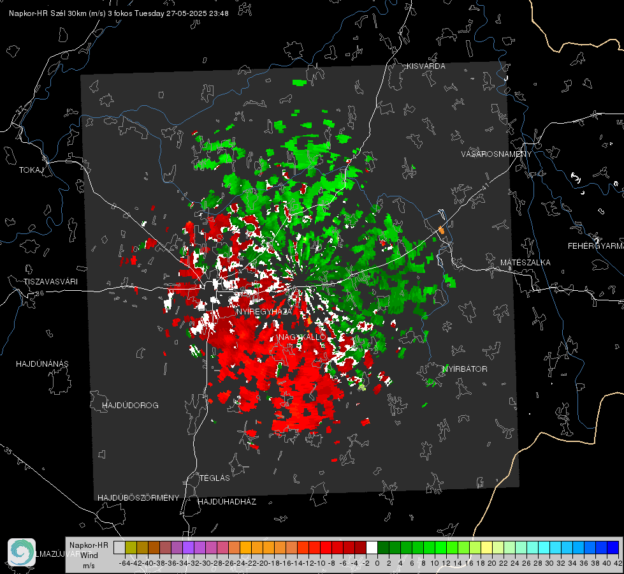Click the 'Napkor-HR' legend title
Viewport: 624px width, 574px height.
(x=89, y=545)
